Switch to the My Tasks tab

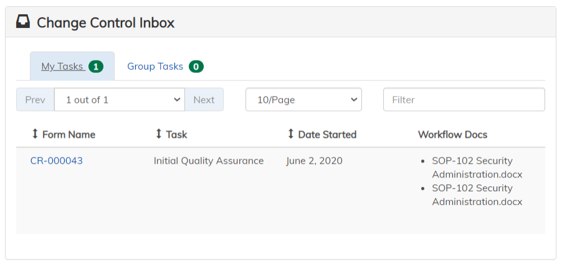[62, 67]
